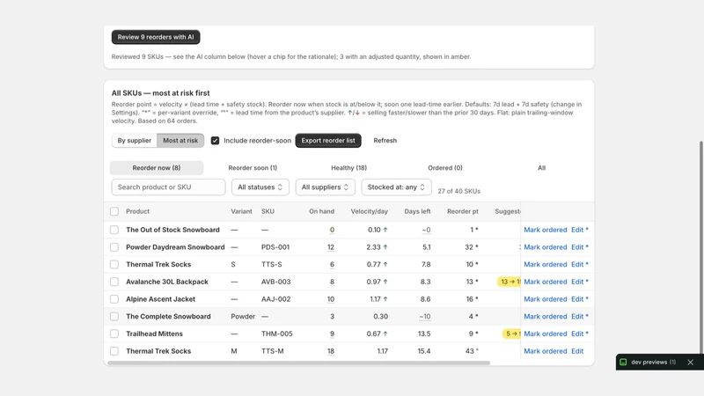Check Trailhead Mittens row
The height and width of the screenshot is (396, 704).
pyautogui.click(x=114, y=334)
